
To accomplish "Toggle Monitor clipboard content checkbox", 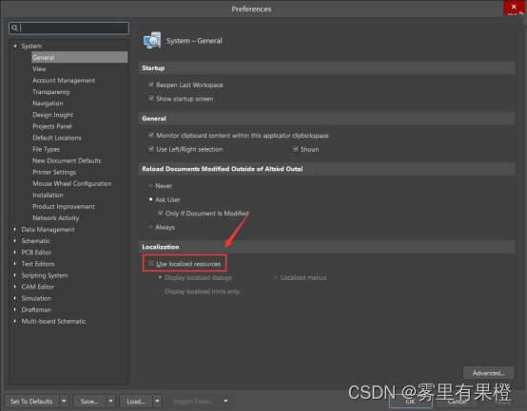I will [x=151, y=135].
